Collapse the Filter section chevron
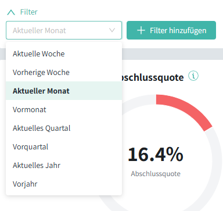This screenshot has width=223, height=211. pyautogui.click(x=11, y=12)
